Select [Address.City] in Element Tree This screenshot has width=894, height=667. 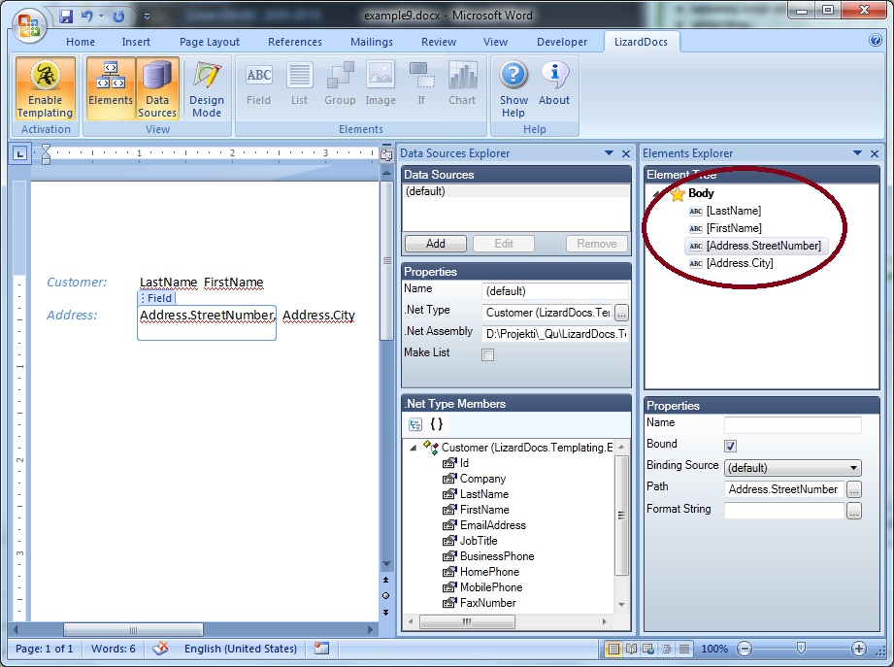click(739, 263)
